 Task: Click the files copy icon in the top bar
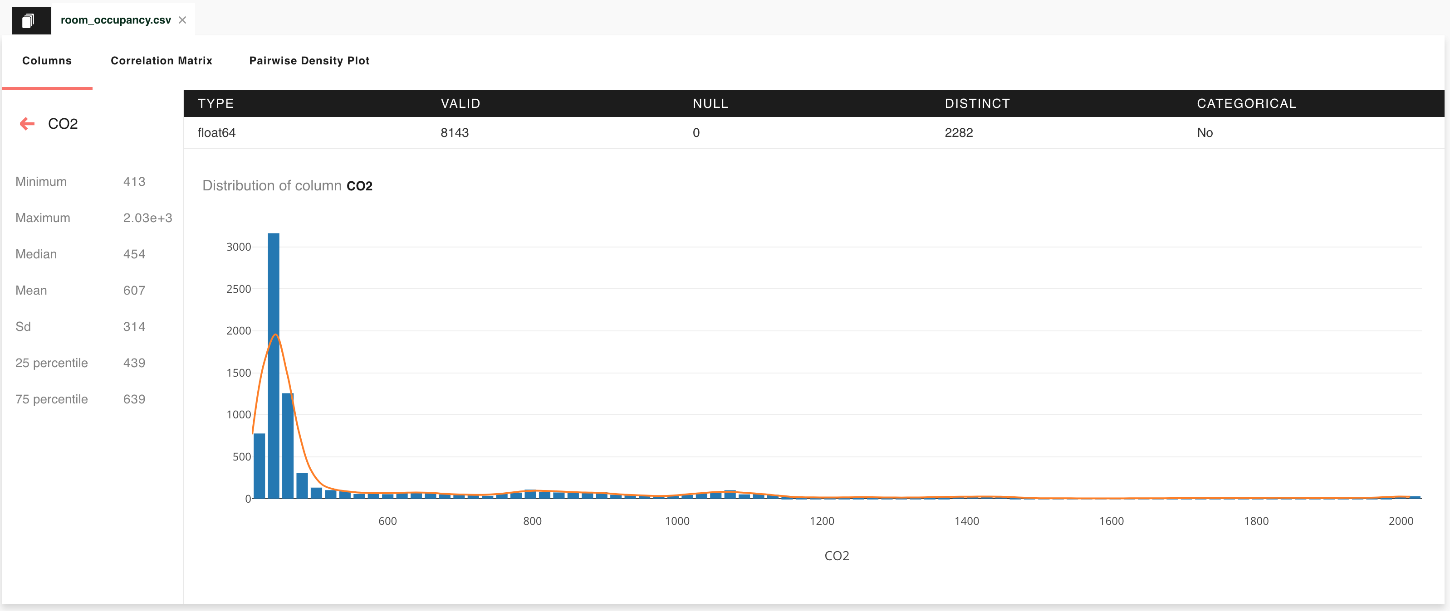click(x=29, y=21)
